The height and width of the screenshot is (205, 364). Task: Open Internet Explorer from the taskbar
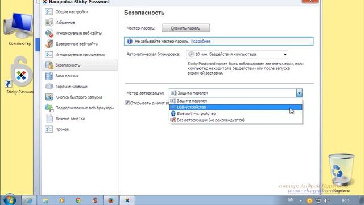29,200
